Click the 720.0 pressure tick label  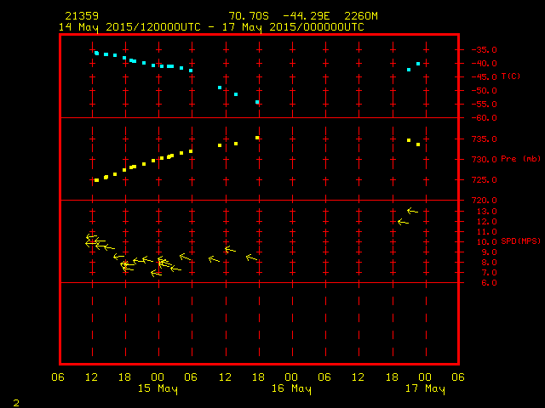click(x=482, y=200)
